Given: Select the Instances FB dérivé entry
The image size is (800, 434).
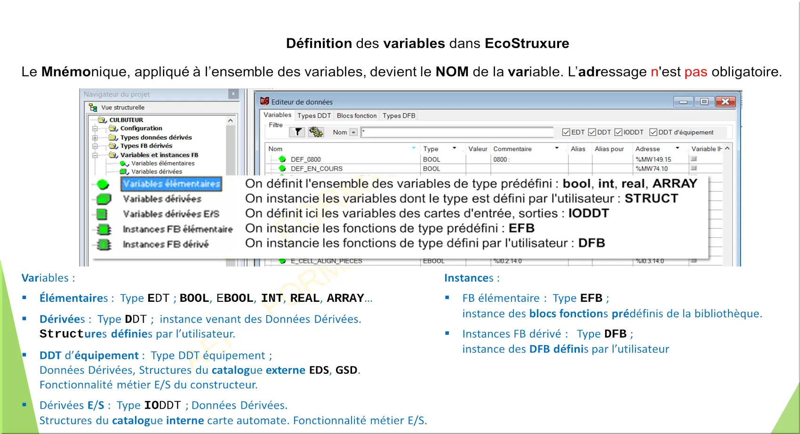Looking at the screenshot, I should pos(166,244).
